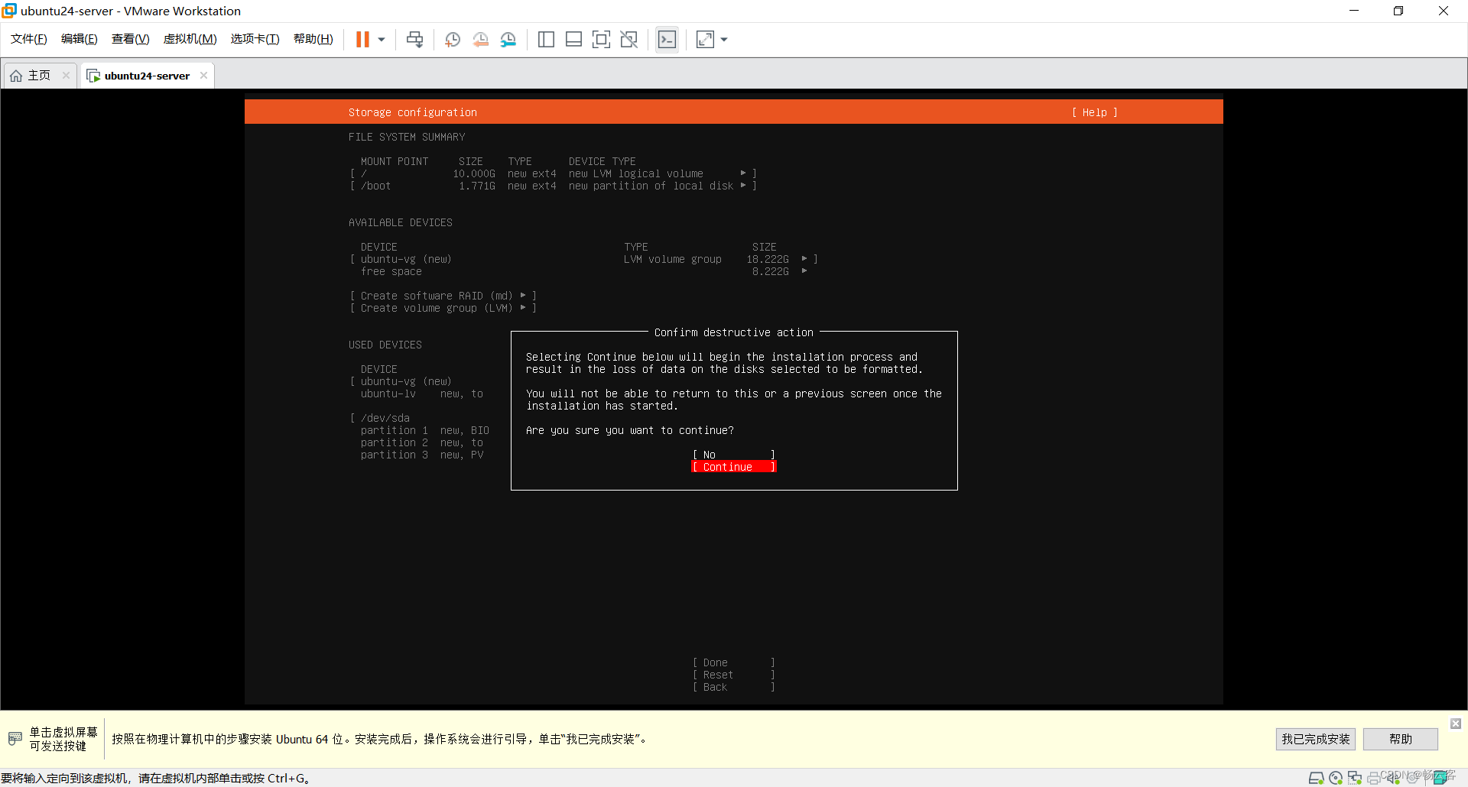
Task: Toggle Unity mode icon
Action: coord(628,40)
